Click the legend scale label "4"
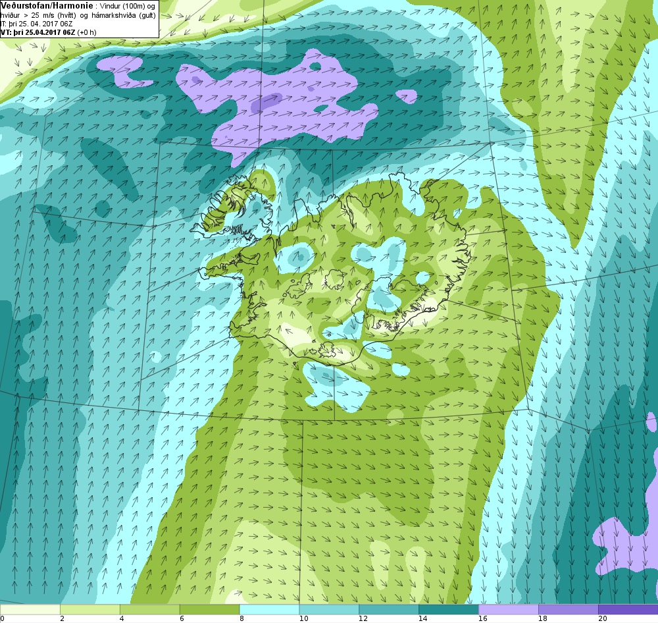Screen dimensions: 658x623 point(122,618)
